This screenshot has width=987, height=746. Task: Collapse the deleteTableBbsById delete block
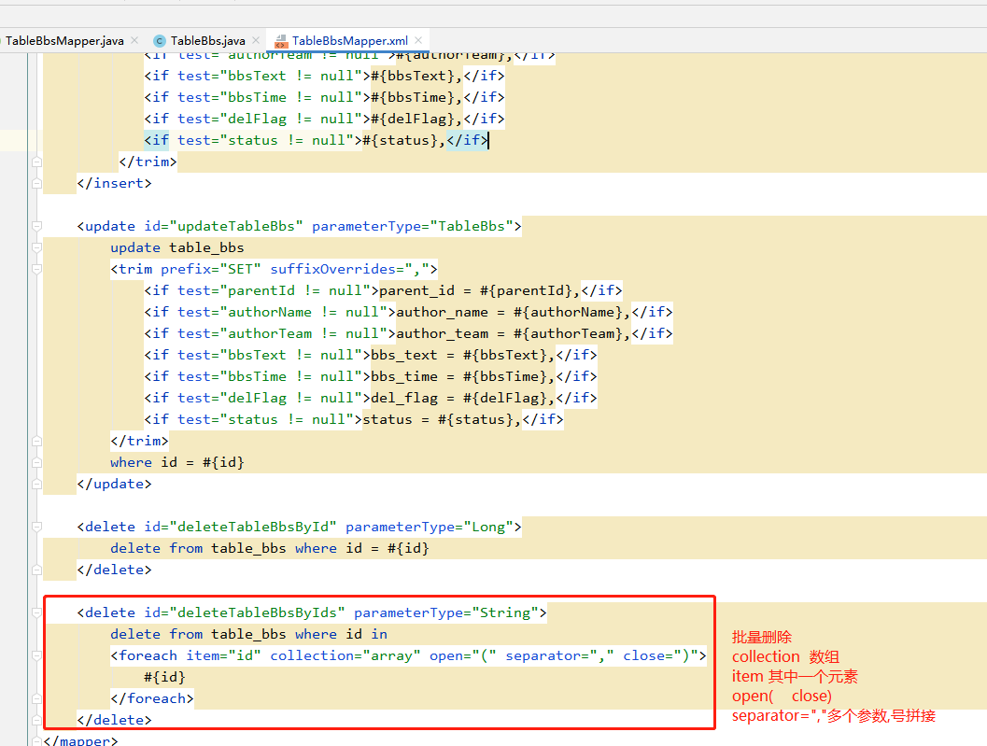click(x=36, y=527)
